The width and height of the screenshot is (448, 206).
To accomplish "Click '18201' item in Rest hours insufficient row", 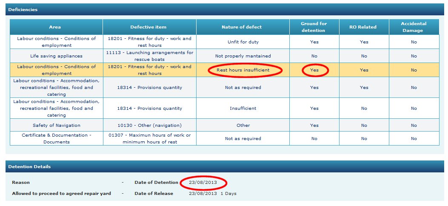I will pos(150,70).
